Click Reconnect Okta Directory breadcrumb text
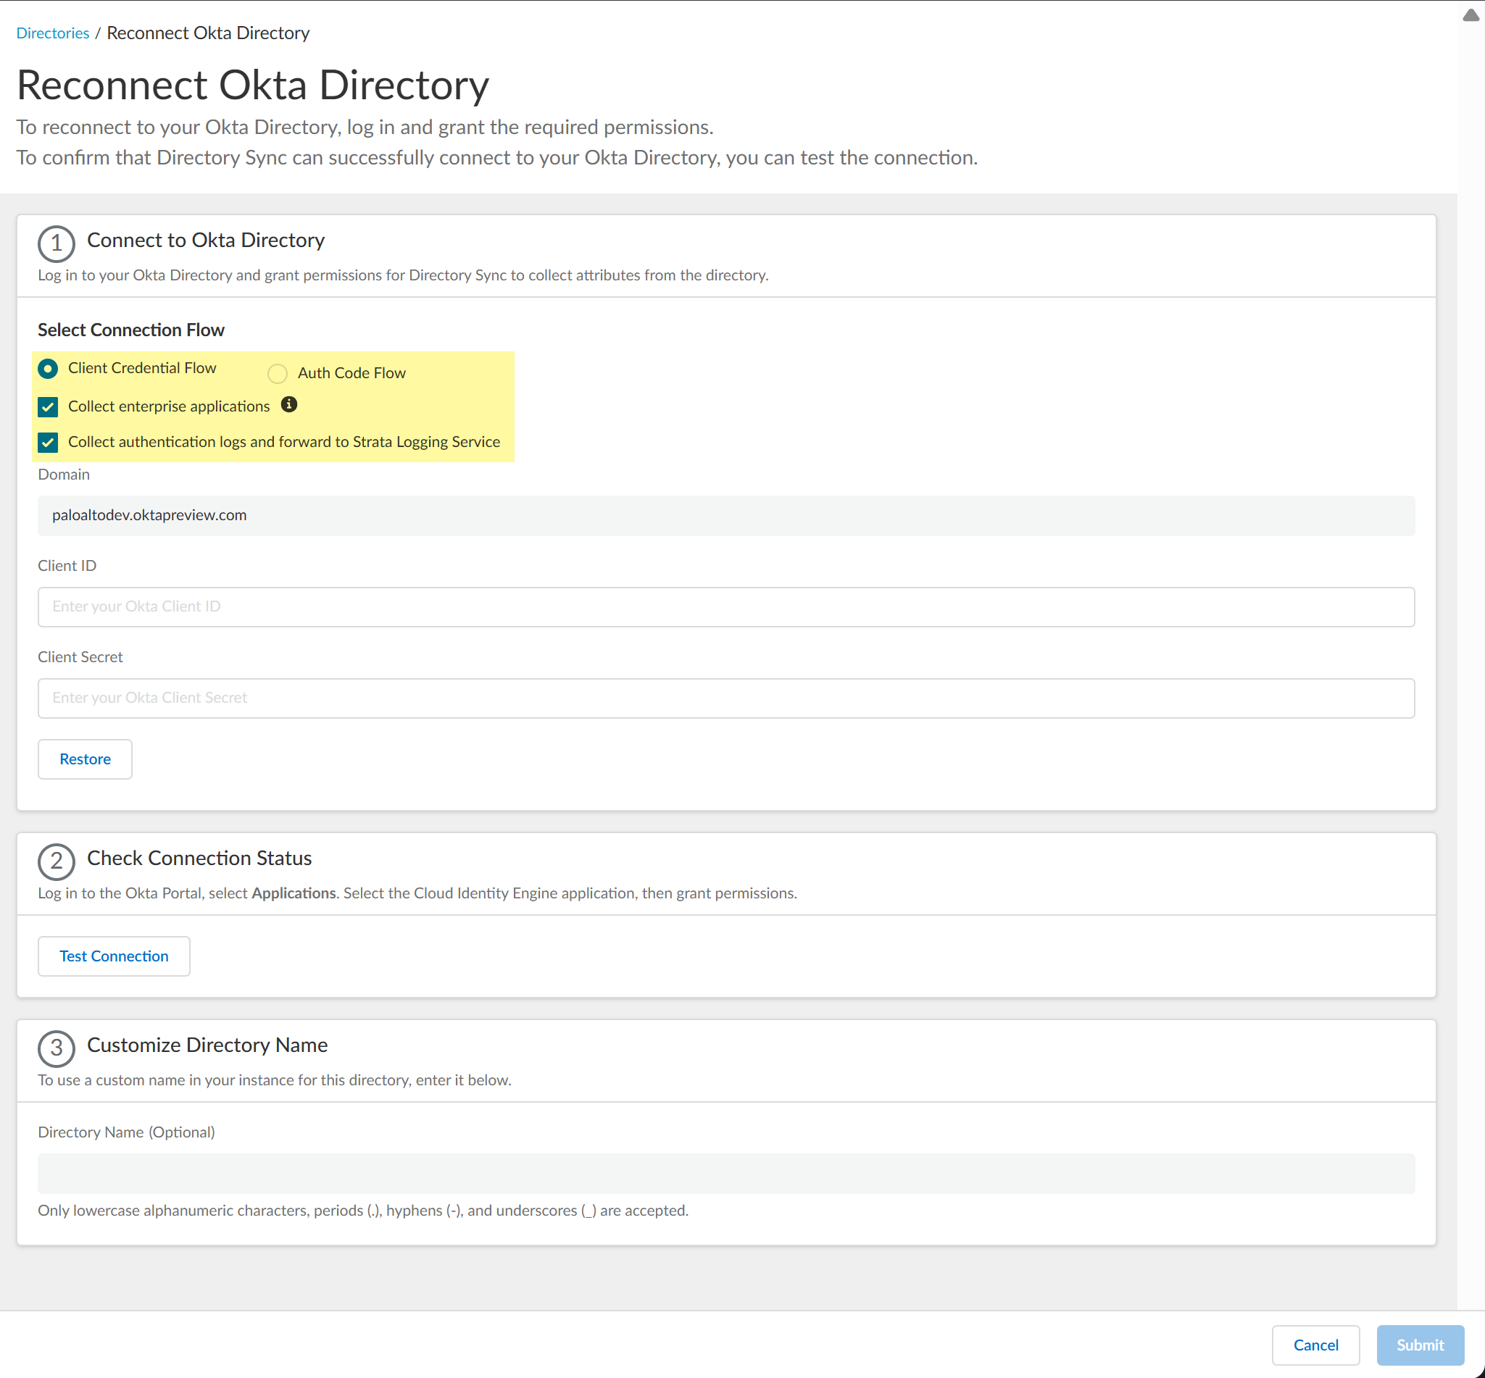1485x1378 pixels. coord(208,33)
